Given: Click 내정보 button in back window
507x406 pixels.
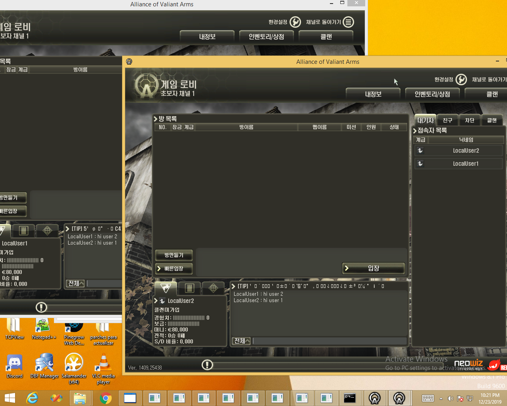Looking at the screenshot, I should coord(207,36).
